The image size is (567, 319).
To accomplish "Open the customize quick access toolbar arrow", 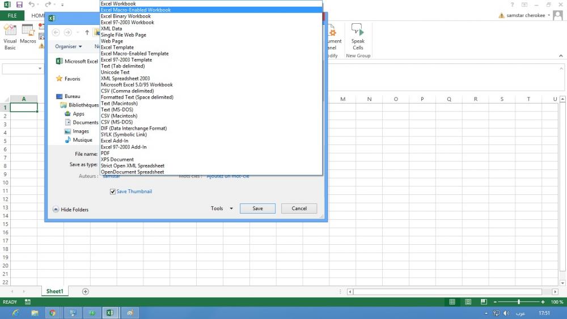I will (x=62, y=5).
